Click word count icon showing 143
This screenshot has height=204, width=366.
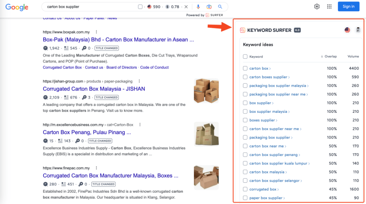pos(60,141)
